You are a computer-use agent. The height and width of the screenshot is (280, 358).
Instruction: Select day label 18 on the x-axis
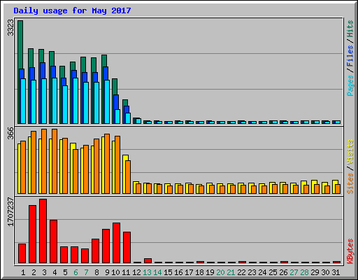[x=199, y=272]
